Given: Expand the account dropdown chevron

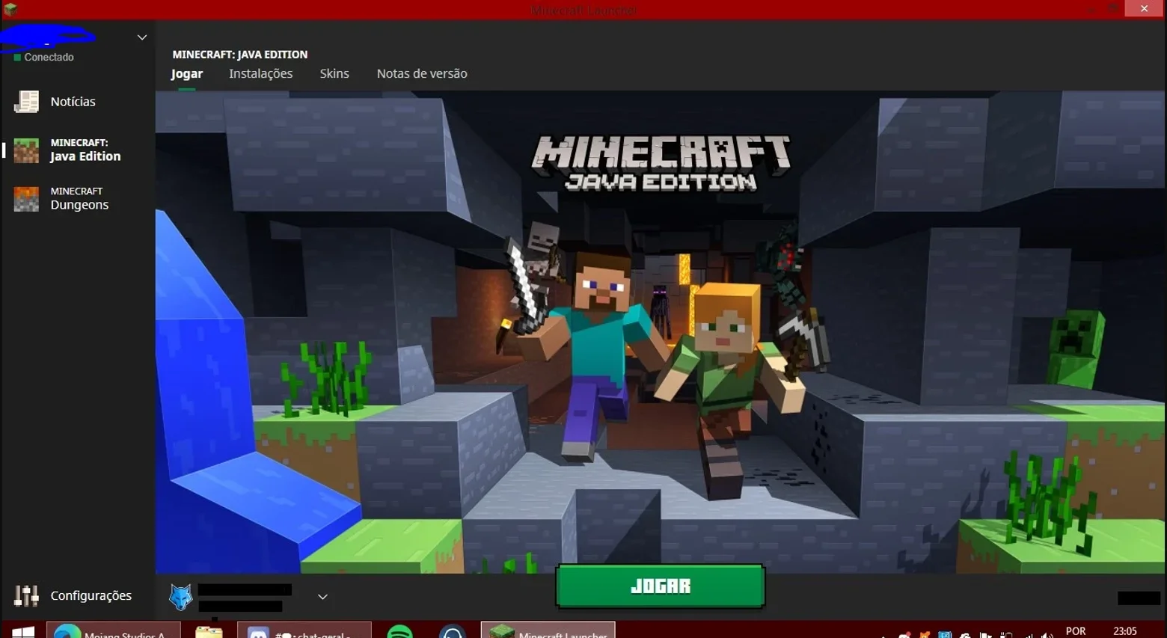Looking at the screenshot, I should point(142,37).
